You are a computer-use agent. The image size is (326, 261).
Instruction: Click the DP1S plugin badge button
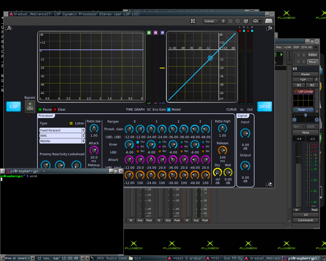coord(265,107)
